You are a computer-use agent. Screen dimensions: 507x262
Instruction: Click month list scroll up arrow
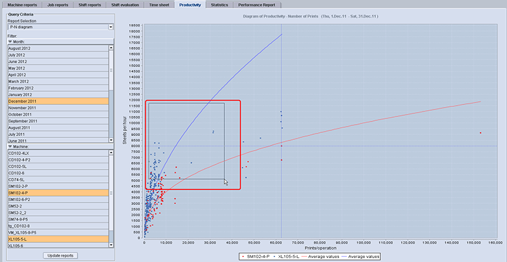pyautogui.click(x=112, y=47)
